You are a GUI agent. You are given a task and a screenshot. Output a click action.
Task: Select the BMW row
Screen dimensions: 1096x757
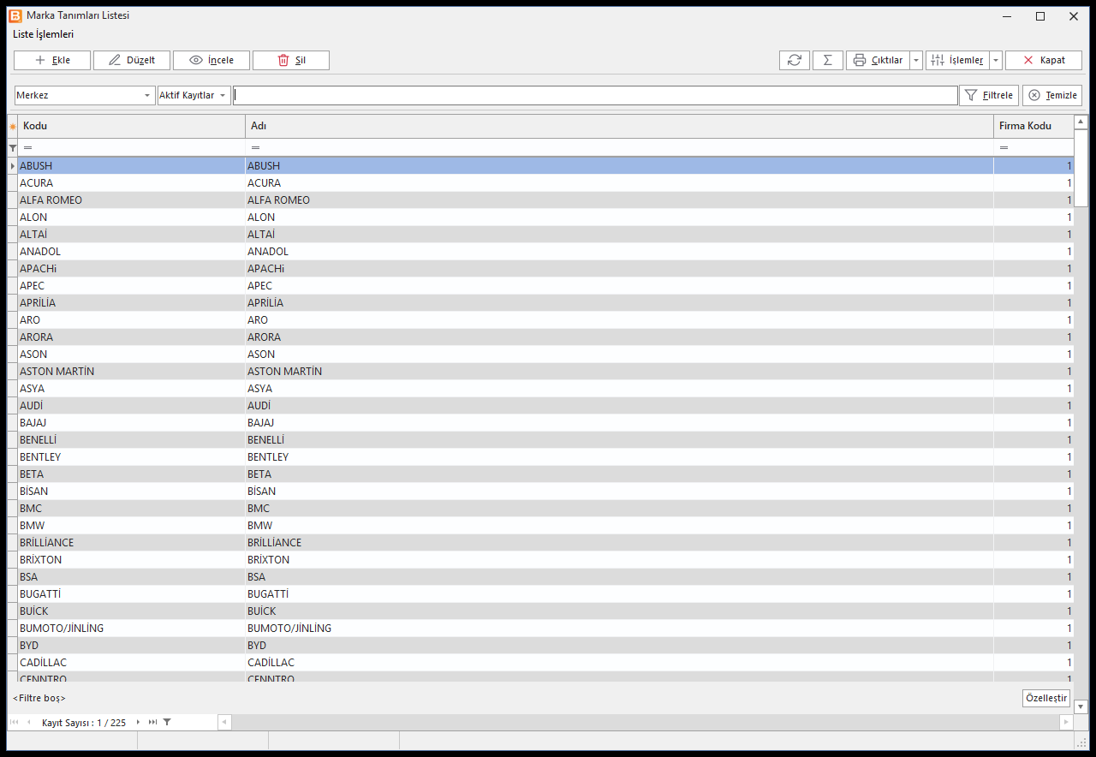point(545,526)
